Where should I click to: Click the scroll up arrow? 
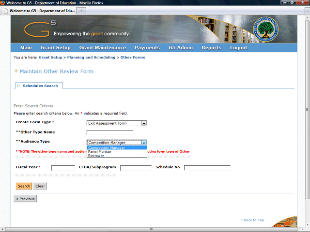point(307,18)
